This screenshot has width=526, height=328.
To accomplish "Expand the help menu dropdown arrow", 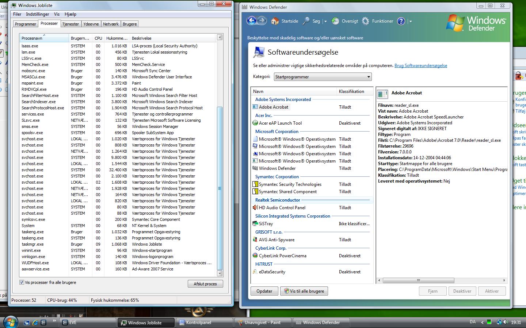I will click(411, 22).
